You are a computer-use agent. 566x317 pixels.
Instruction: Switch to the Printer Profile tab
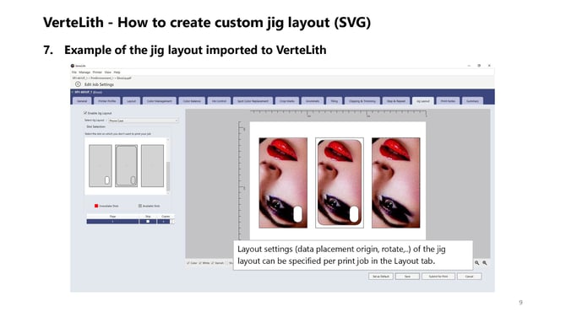(x=106, y=101)
